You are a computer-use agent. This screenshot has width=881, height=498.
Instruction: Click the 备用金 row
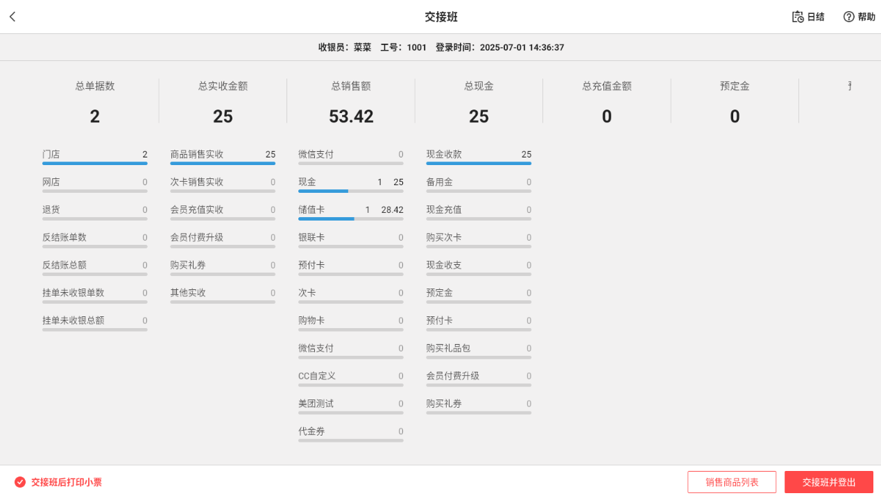tap(479, 184)
